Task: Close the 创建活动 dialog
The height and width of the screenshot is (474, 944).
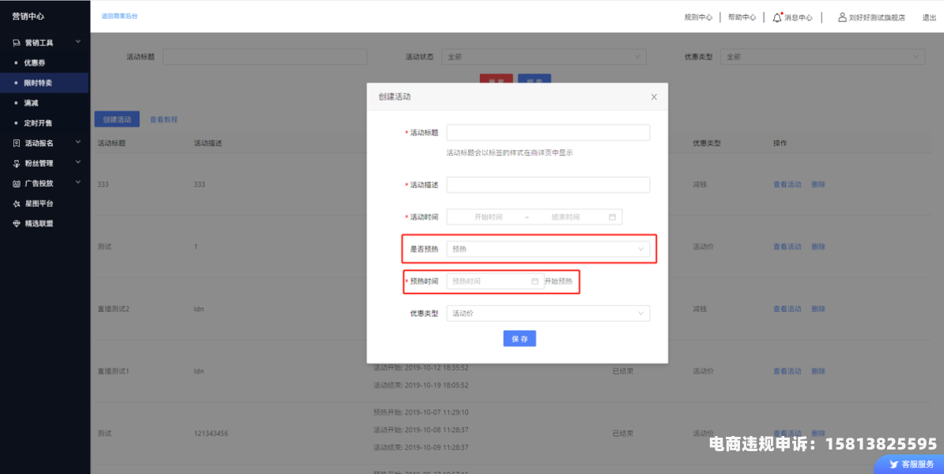Action: tap(654, 97)
